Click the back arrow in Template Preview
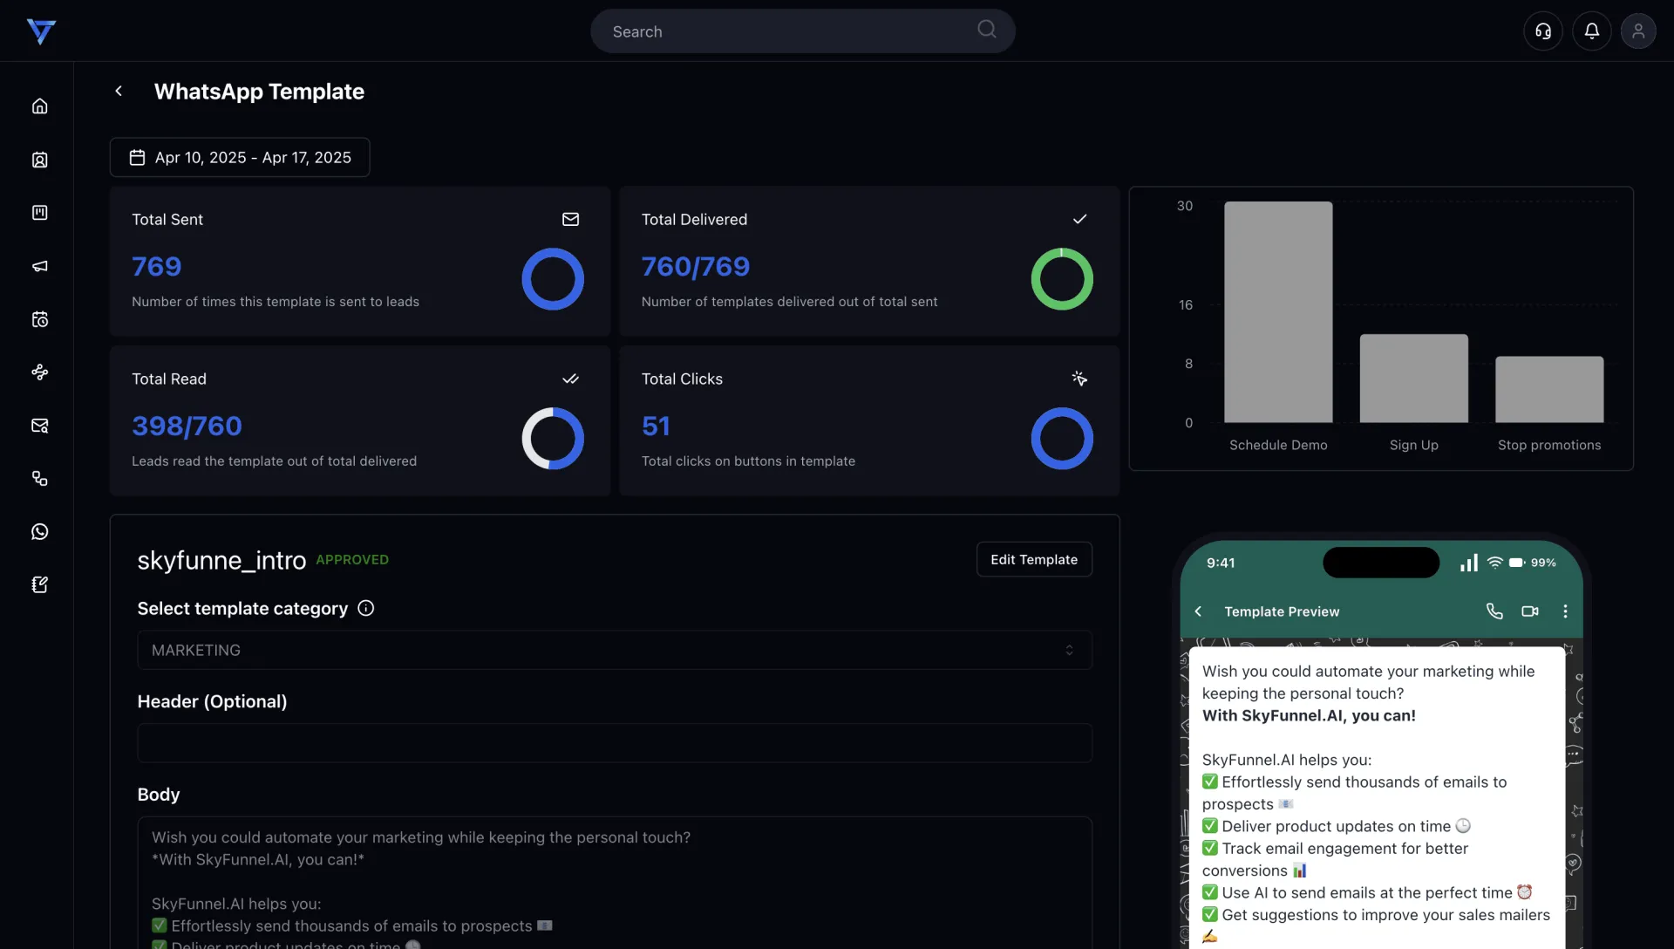1674x949 pixels. 1198,611
